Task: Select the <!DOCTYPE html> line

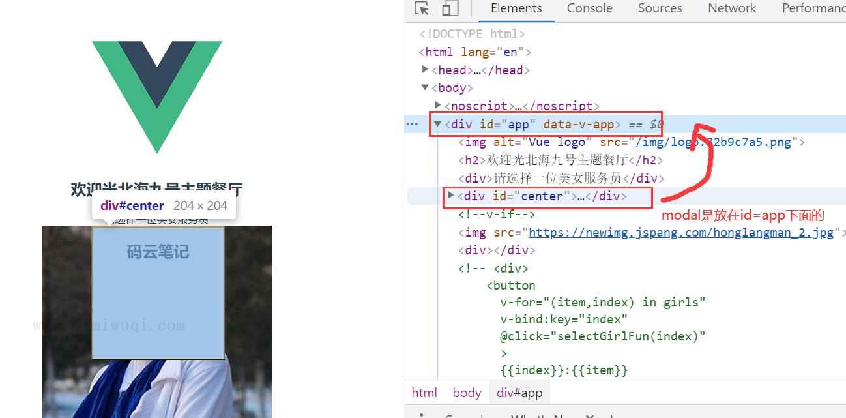Action: click(472, 33)
